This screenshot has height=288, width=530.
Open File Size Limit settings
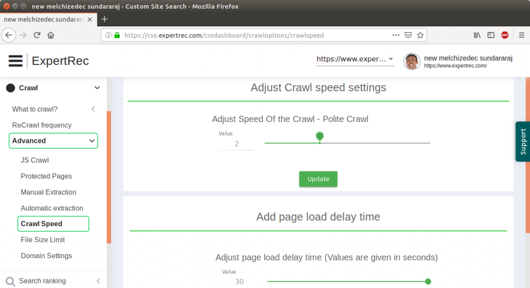[x=42, y=240]
